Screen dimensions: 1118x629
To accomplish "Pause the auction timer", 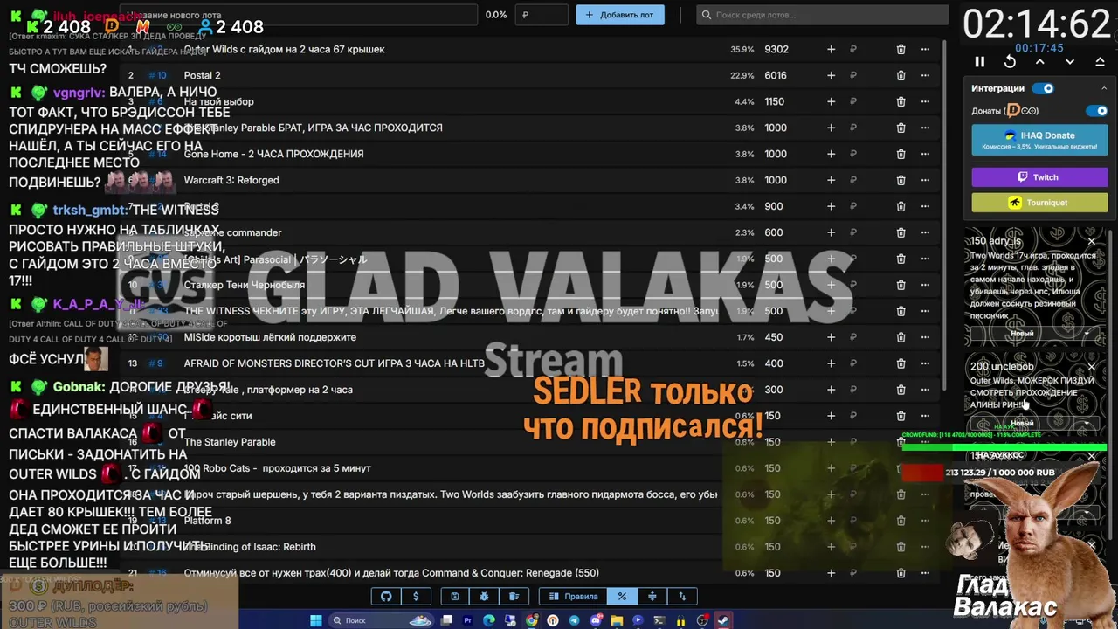I will coord(979,62).
